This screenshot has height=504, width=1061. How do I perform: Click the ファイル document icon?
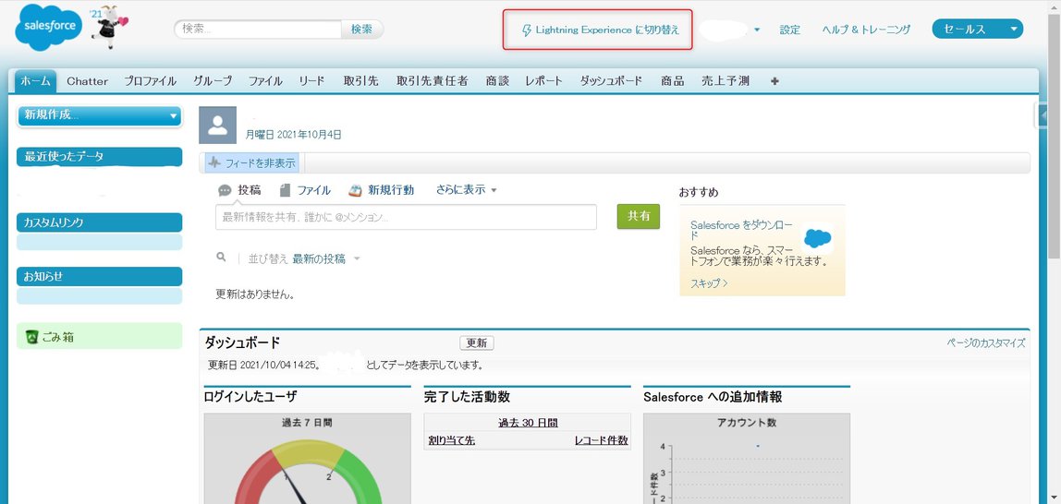[285, 190]
